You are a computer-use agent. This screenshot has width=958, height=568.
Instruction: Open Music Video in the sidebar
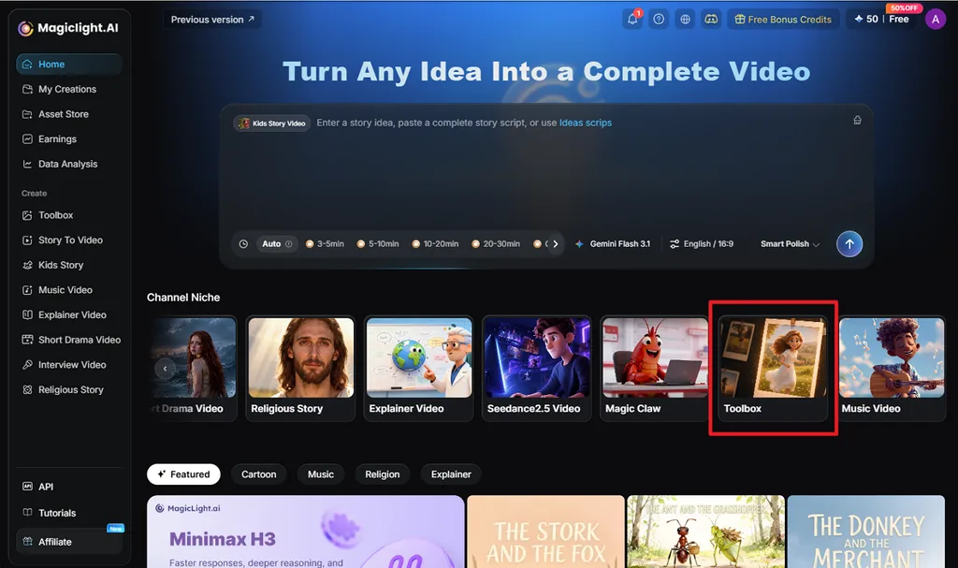[69, 290]
